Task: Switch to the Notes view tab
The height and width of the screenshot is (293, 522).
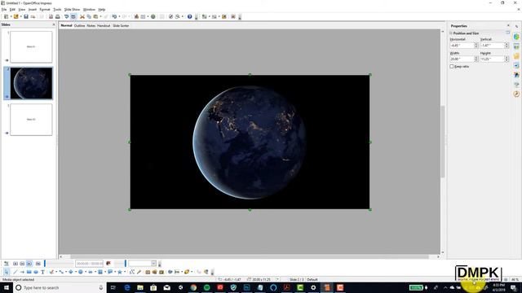Action: 91,25
